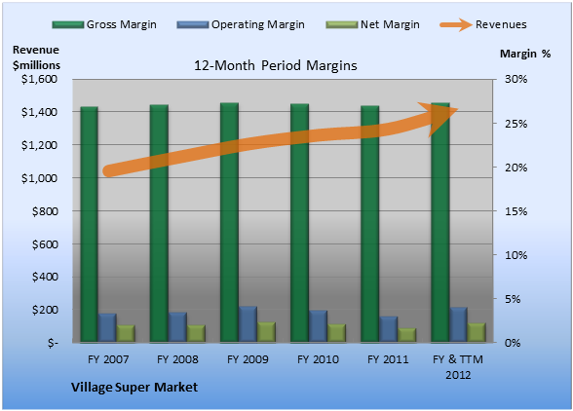This screenshot has height=411, width=573.
Task: Click the orange Revenues arrow in legend
Action: [456, 25]
